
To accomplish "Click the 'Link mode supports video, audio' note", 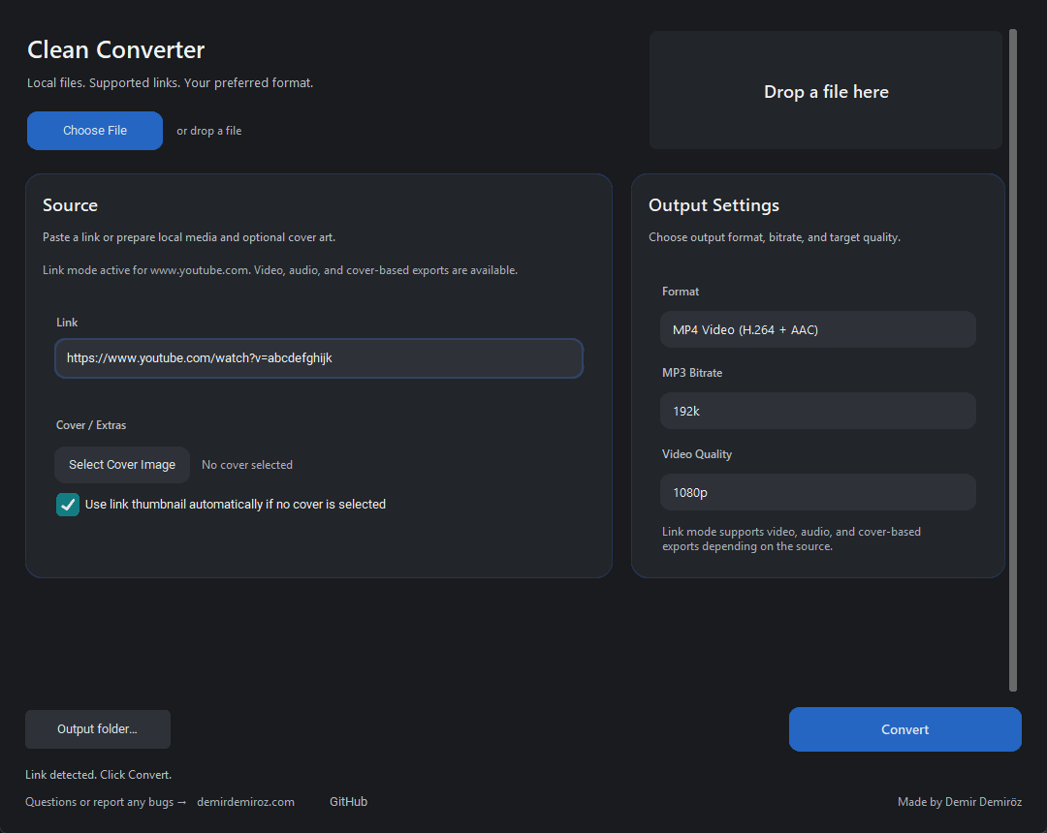I will [791, 539].
